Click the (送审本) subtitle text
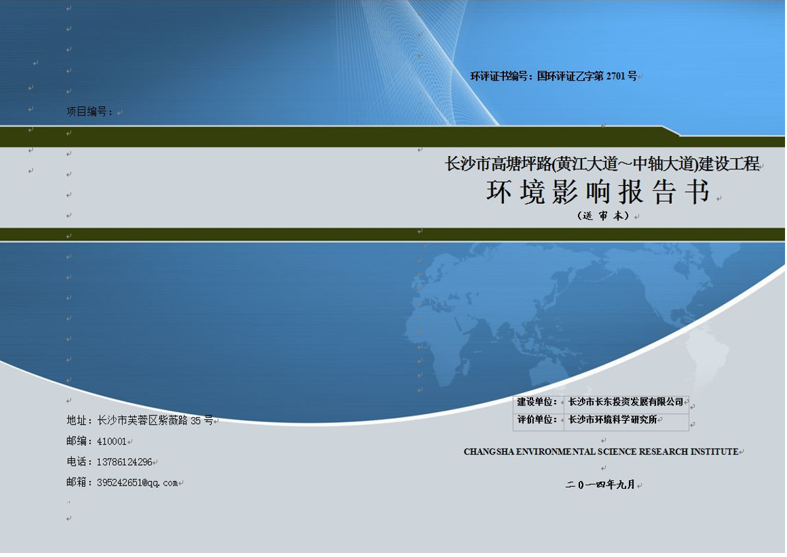 click(x=602, y=216)
